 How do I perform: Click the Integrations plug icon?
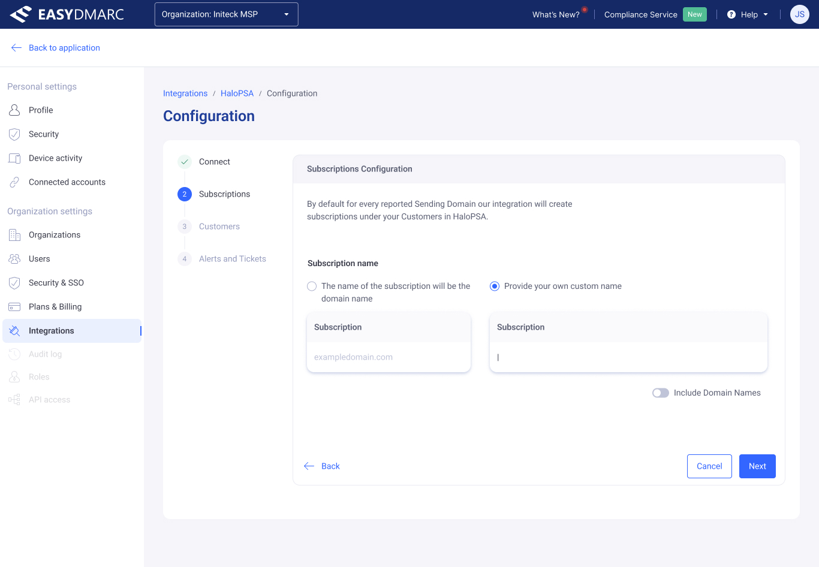(14, 331)
